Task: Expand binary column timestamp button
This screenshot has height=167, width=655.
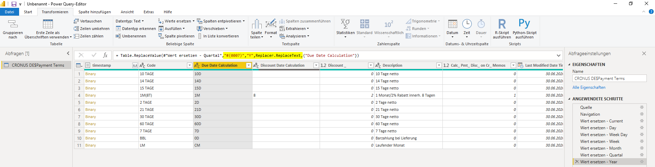Action: point(135,65)
